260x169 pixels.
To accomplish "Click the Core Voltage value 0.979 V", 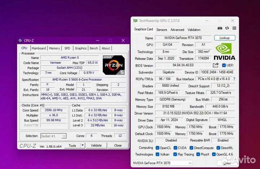I will click(89, 73).
